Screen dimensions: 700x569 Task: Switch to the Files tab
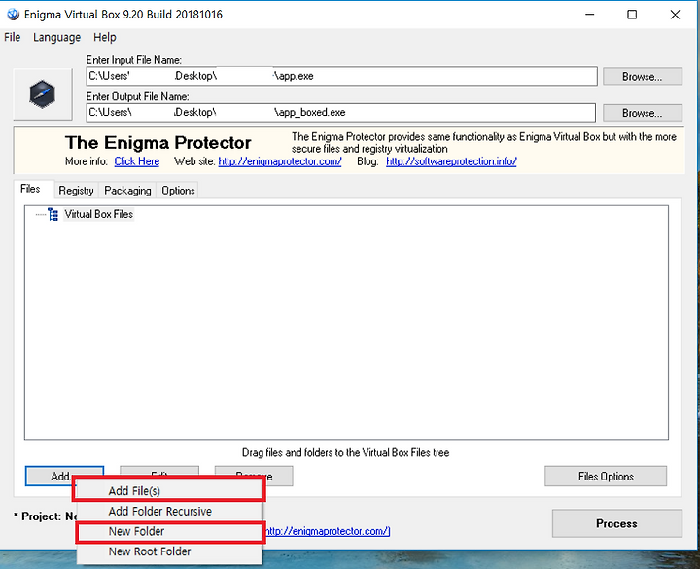pos(30,189)
